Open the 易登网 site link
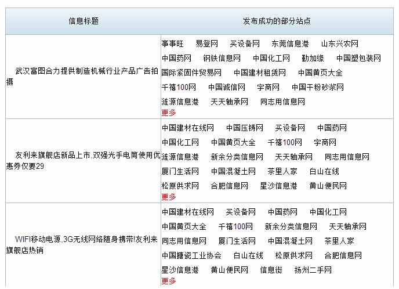The width and height of the screenshot is (399, 289). 206,44
